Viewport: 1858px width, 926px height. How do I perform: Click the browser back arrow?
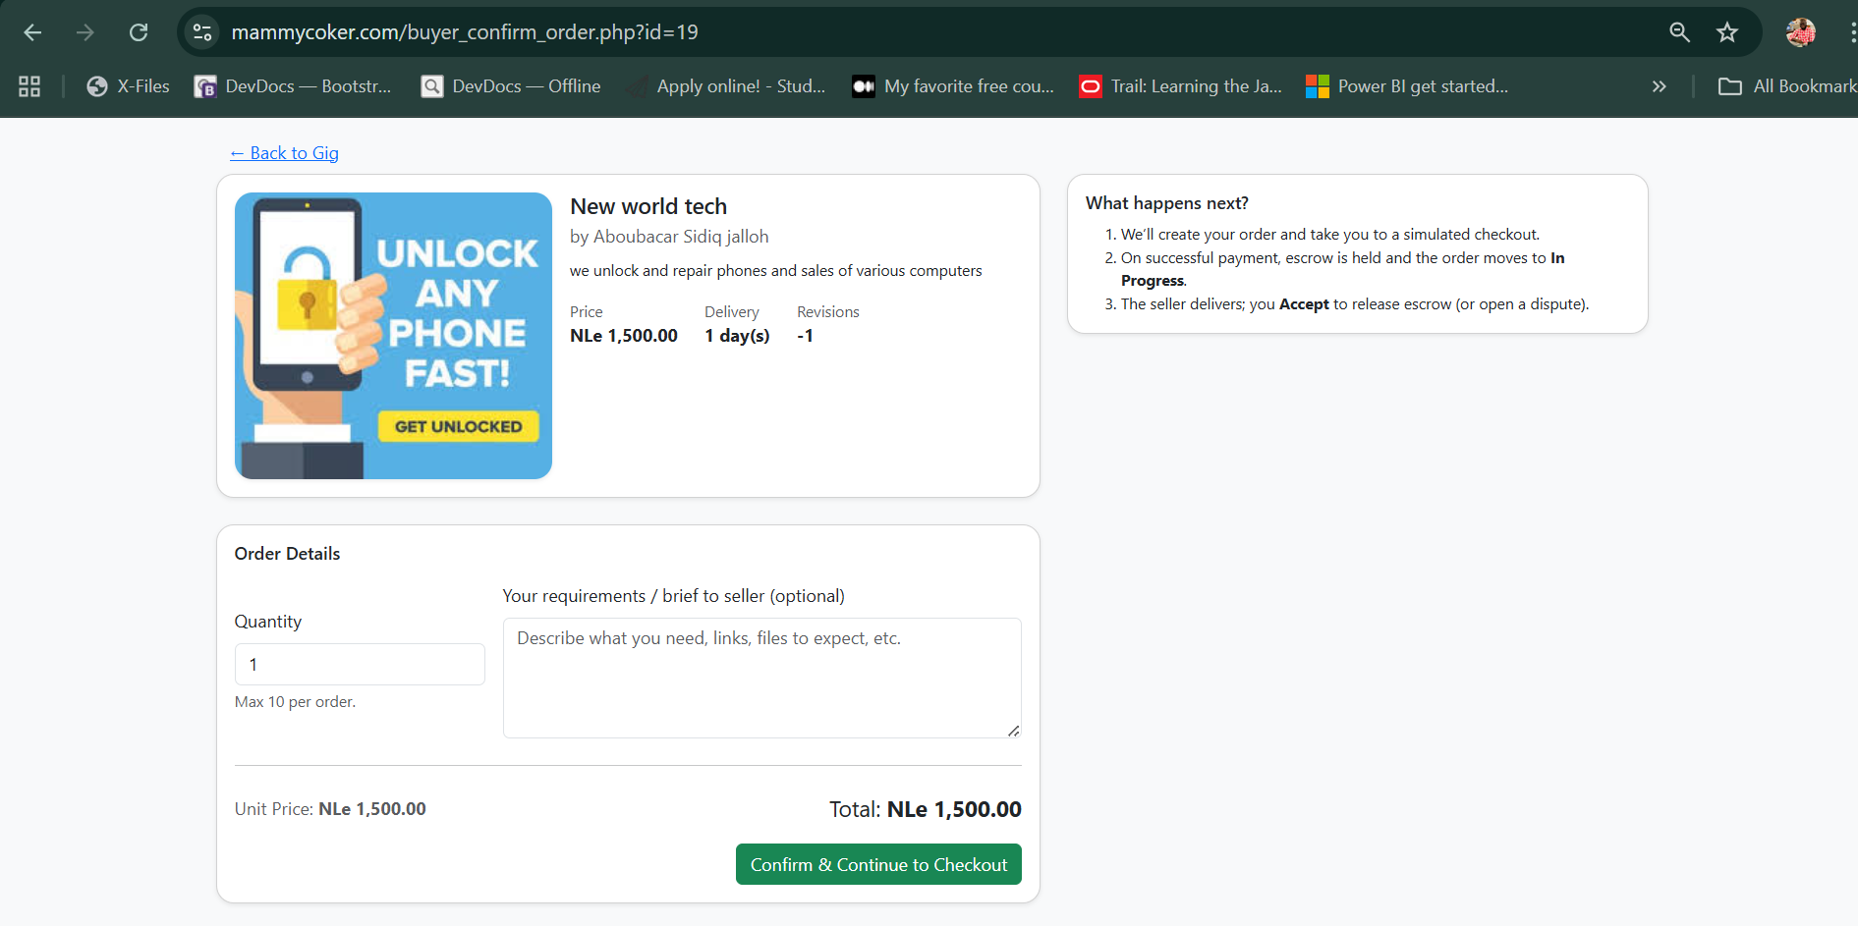click(x=32, y=32)
